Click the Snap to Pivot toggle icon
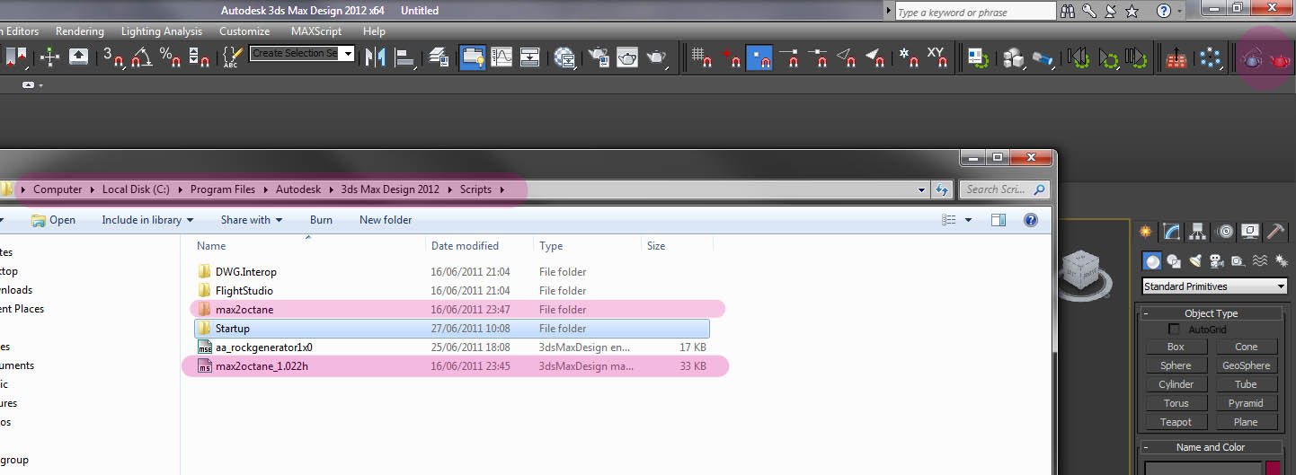This screenshot has height=475, width=1296. [731, 57]
